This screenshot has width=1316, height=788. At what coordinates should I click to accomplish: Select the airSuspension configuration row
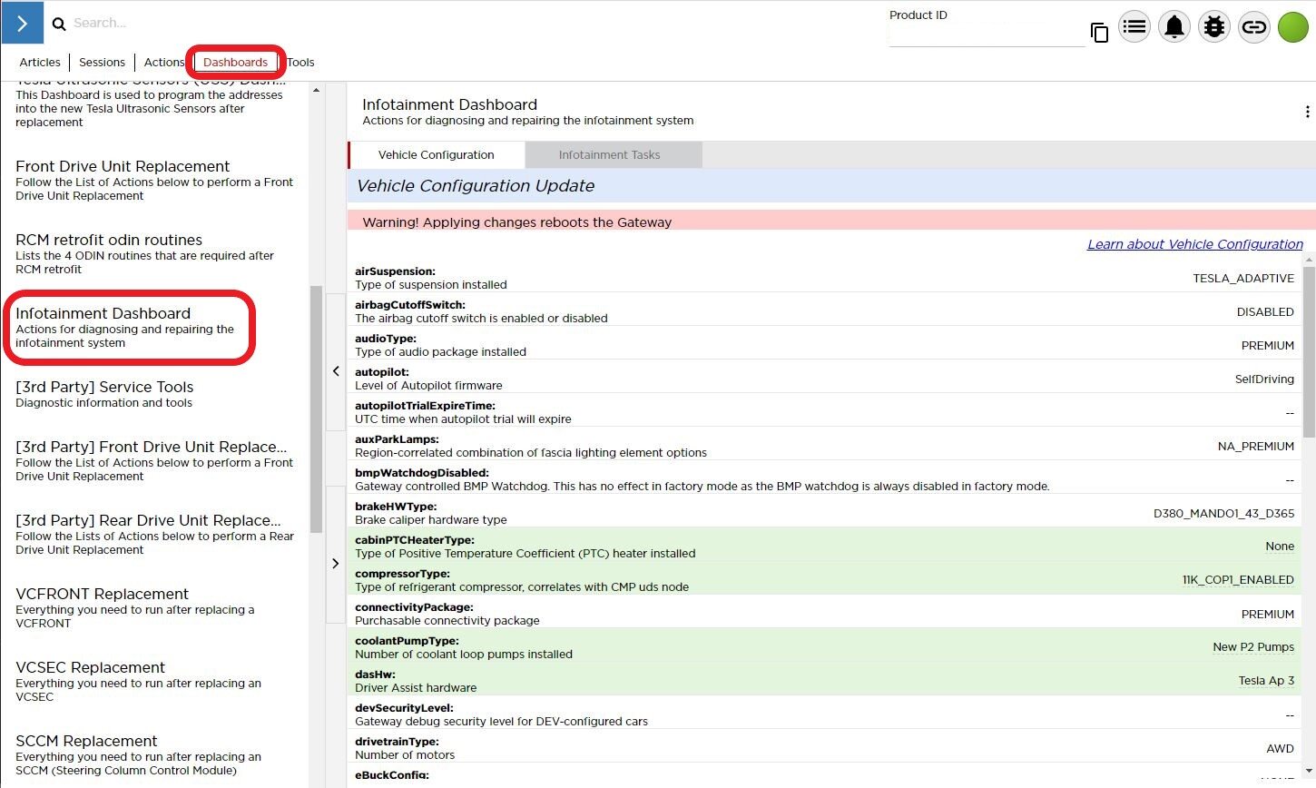pyautogui.click(x=824, y=278)
